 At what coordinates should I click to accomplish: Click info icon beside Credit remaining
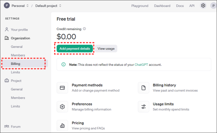coord(84,29)
